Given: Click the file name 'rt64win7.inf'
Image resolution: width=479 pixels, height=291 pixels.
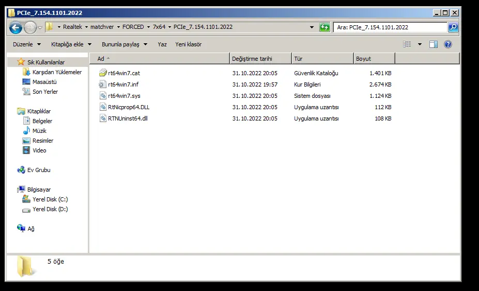Looking at the screenshot, I should (123, 84).
